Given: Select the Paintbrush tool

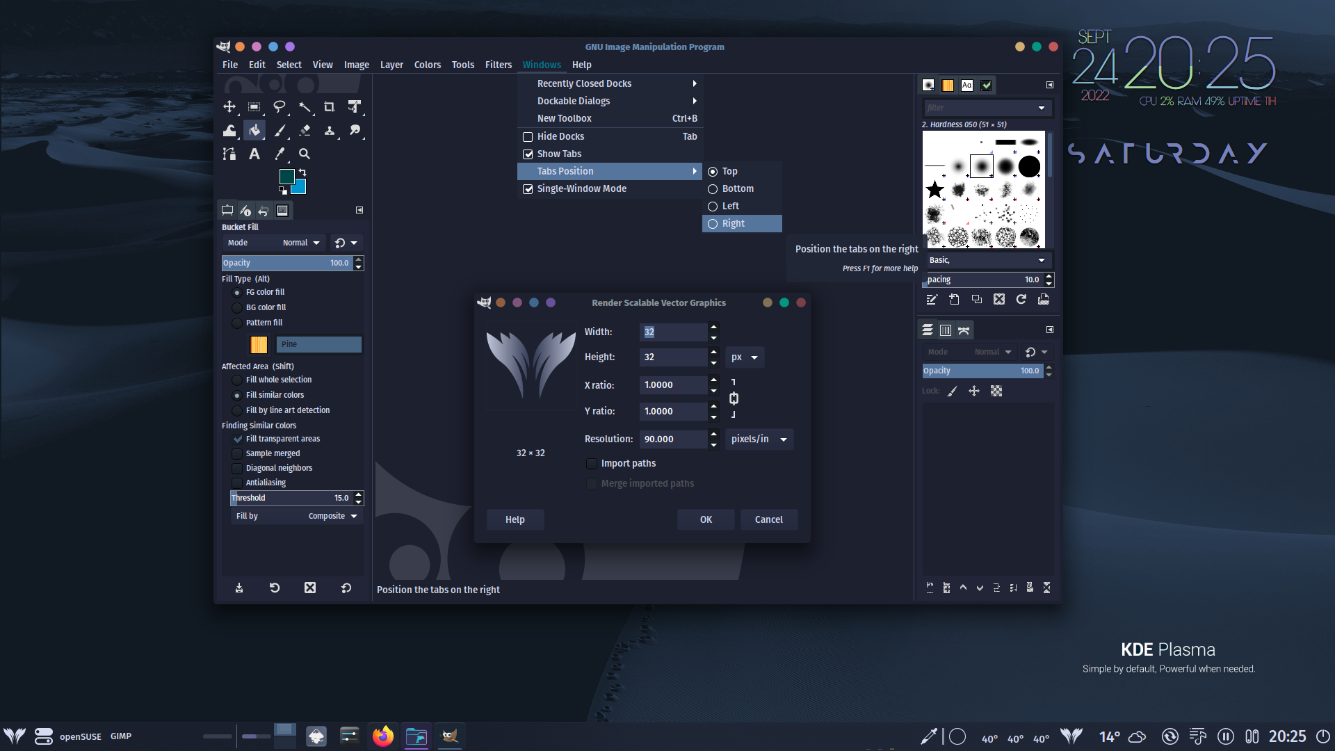Looking at the screenshot, I should click(x=280, y=130).
